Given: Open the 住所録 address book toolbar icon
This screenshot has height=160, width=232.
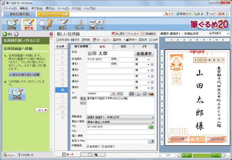Looking at the screenshot, I should (x=12, y=24).
